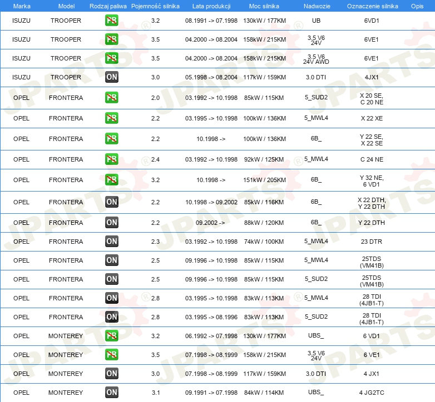Select the years cell '05.1998 -> 08.2004'
Screen dimensions: 435x402
point(211,77)
